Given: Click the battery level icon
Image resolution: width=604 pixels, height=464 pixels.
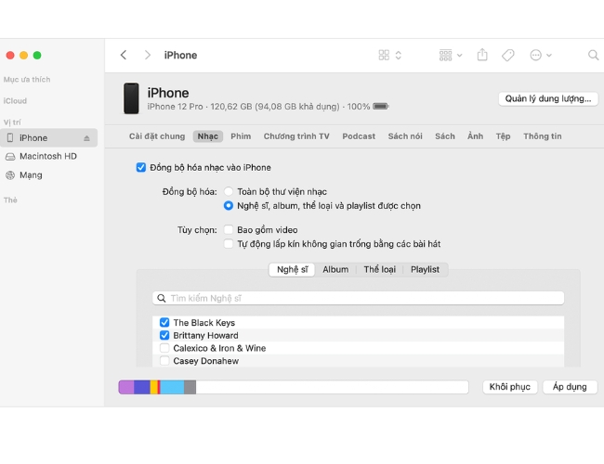Looking at the screenshot, I should pos(381,106).
